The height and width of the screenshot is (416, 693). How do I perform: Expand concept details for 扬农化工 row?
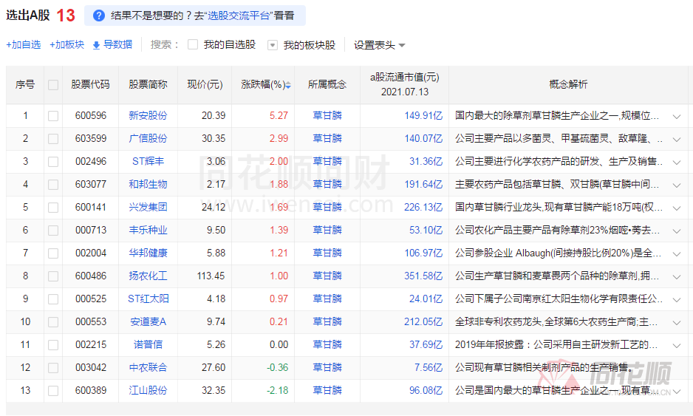pos(677,277)
